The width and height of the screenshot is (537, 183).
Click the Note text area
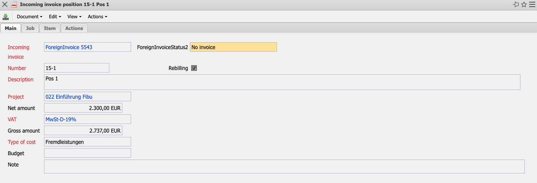tap(284, 166)
